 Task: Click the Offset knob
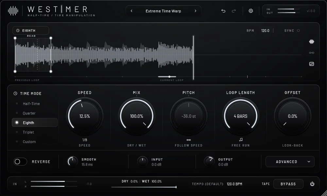point(293,116)
